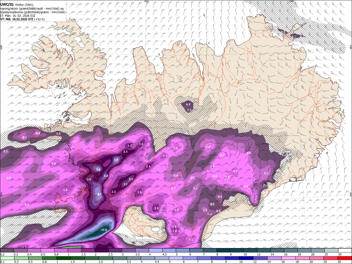This screenshot has height=264, width=352.
Task: Pick the light lavender snow swatch starting at 4
Action: coord(156,251)
